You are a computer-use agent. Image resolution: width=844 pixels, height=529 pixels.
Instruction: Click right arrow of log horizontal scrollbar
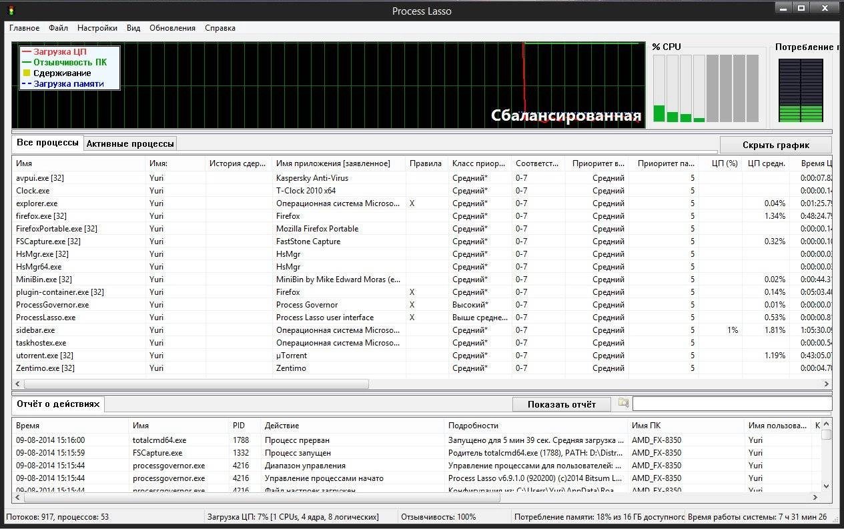(816, 498)
